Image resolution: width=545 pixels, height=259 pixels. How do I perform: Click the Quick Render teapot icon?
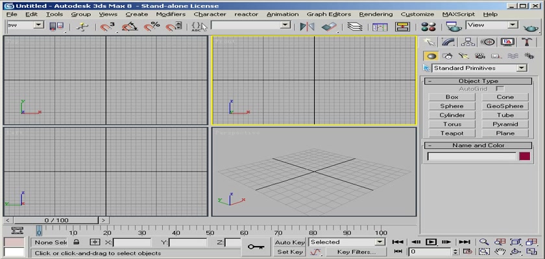coord(531,27)
